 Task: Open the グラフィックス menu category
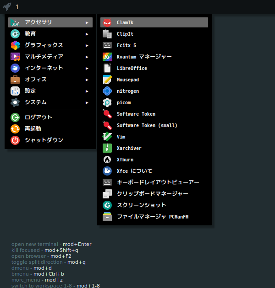pos(50,45)
